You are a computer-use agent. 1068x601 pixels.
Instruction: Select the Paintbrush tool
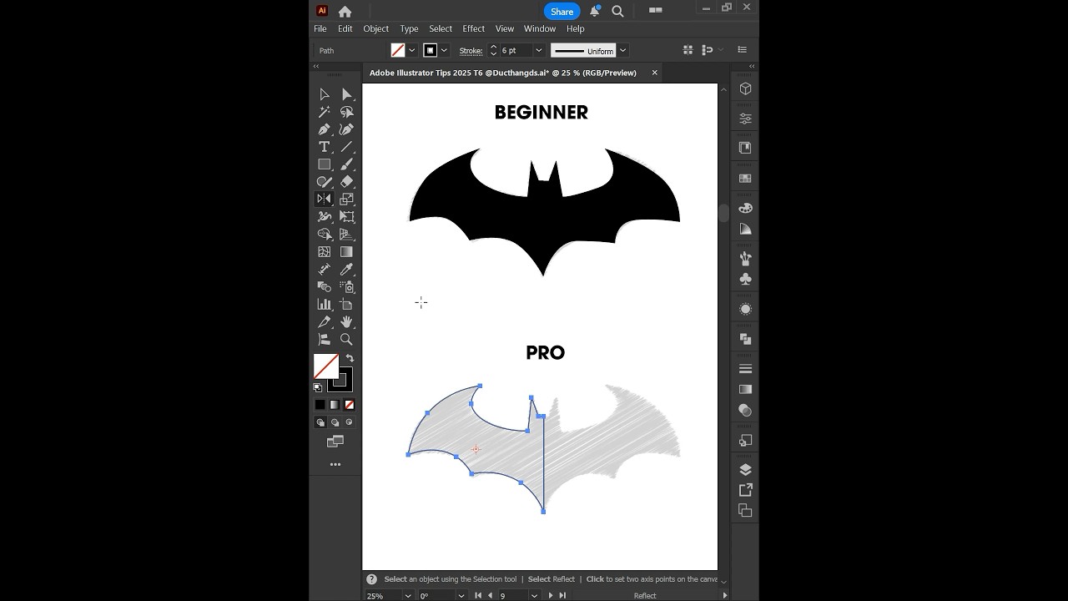click(346, 164)
